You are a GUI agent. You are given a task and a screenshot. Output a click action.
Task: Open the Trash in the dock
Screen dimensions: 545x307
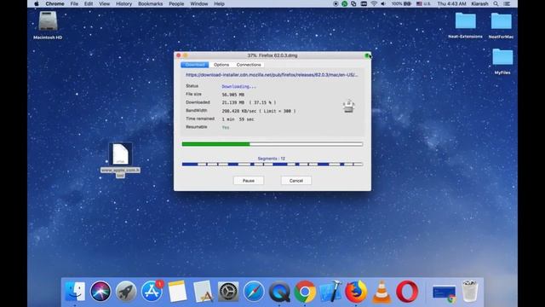click(x=470, y=292)
